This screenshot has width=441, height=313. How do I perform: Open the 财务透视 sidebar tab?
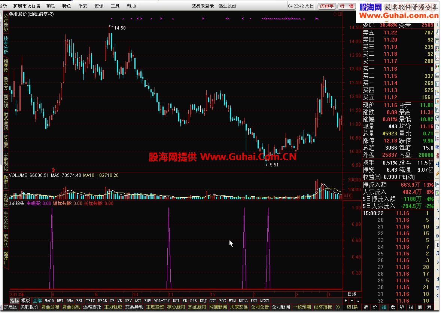[x=6, y=122]
